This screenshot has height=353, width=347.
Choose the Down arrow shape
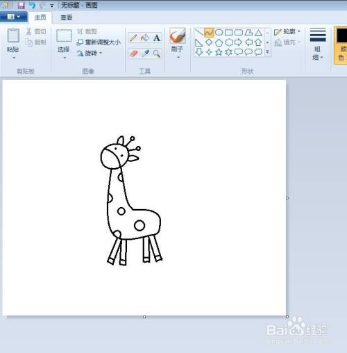tap(199, 52)
